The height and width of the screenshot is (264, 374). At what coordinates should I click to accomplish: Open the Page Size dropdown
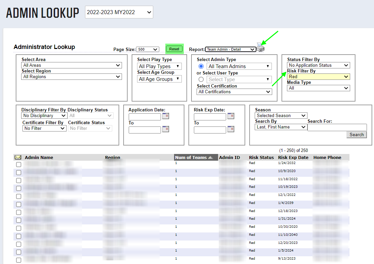pyautogui.click(x=148, y=49)
